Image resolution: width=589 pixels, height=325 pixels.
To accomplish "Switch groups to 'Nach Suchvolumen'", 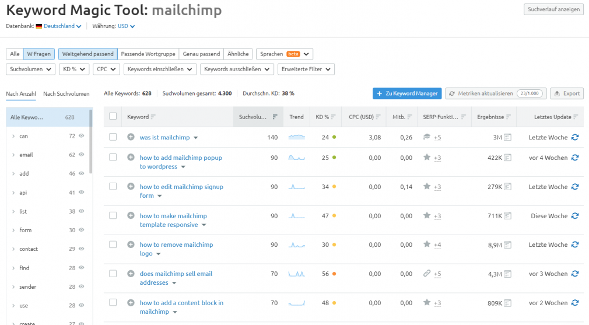I will coord(66,93).
